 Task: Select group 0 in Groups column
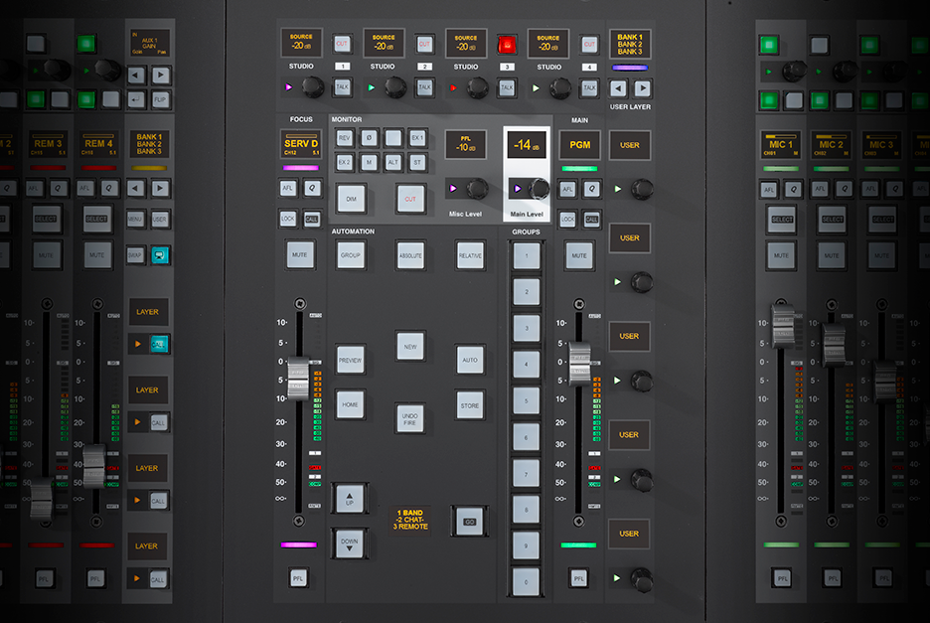526,581
